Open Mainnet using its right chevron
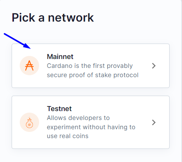The height and width of the screenshot is (162, 182). pyautogui.click(x=154, y=66)
